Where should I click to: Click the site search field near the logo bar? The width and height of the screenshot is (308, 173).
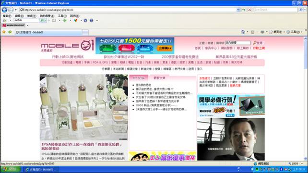coord(238,43)
